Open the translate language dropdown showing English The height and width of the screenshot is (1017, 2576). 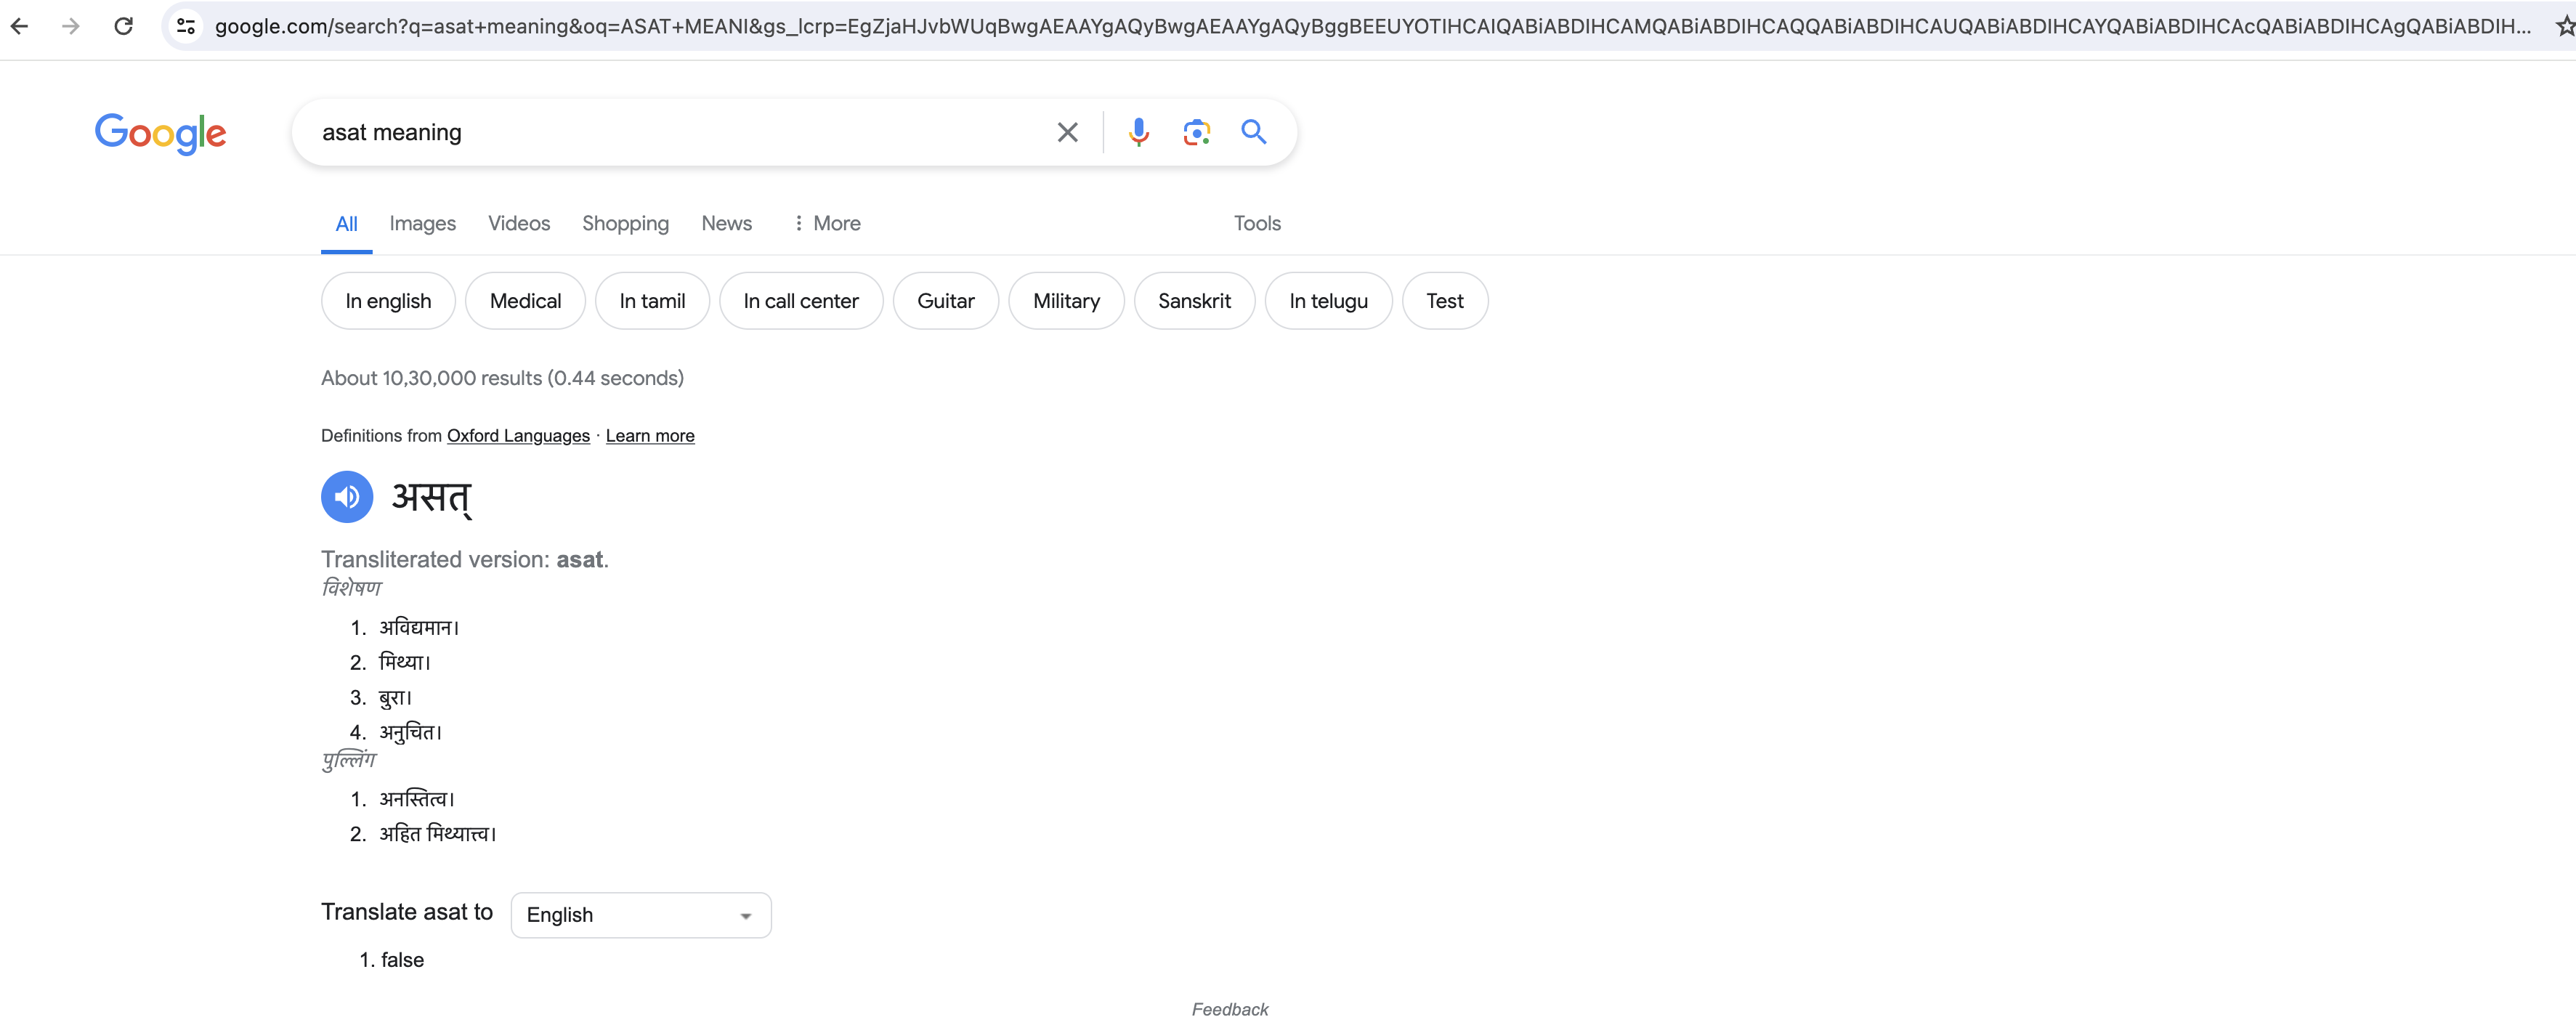click(x=640, y=915)
